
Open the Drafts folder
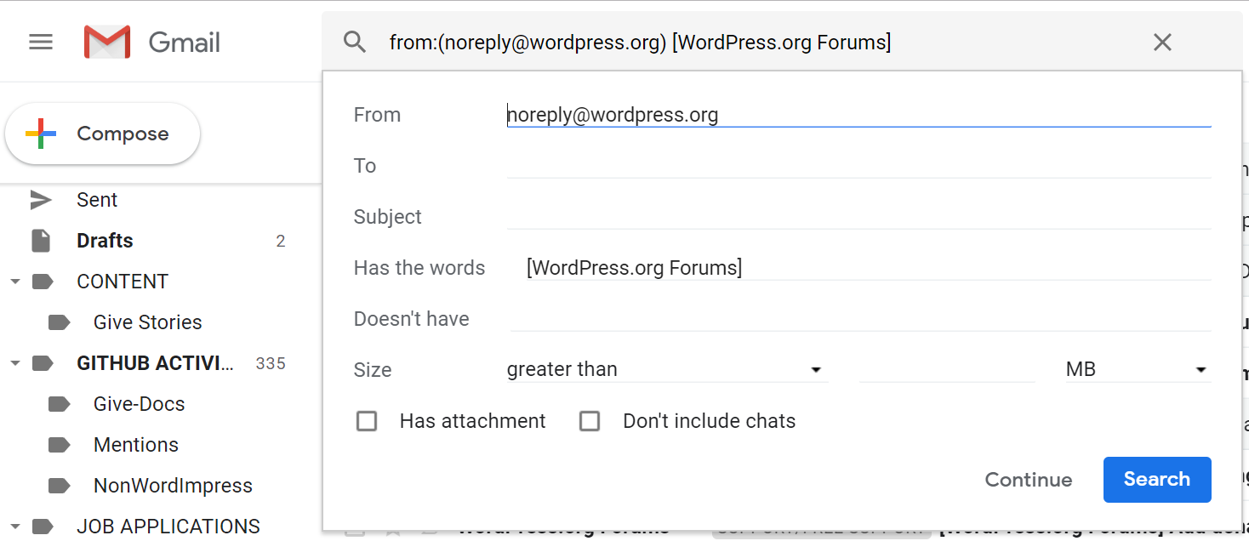(105, 241)
